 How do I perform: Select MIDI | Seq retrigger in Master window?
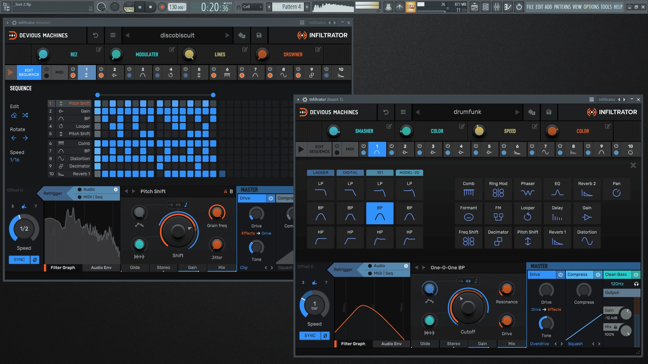90,197
